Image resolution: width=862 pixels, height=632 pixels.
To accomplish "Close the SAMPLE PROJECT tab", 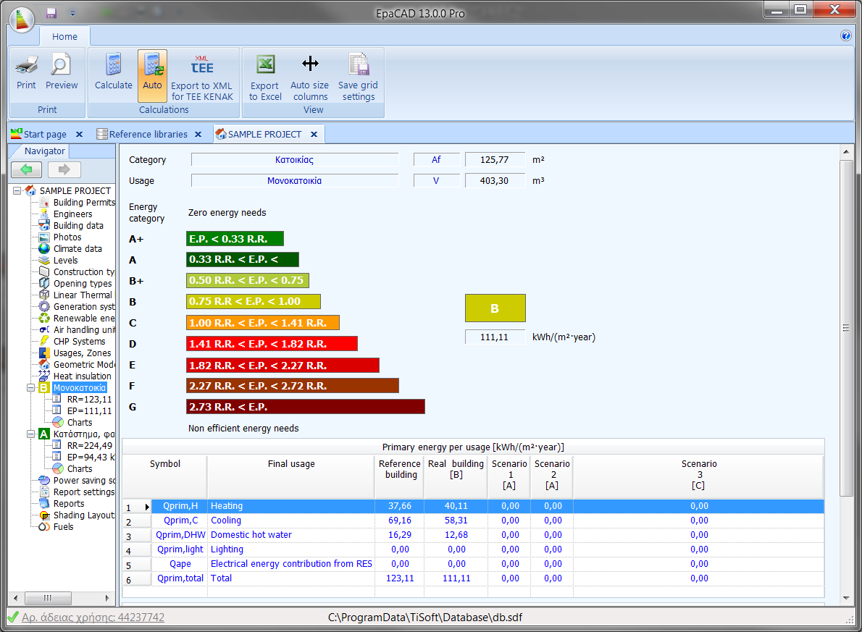I will tap(314, 135).
